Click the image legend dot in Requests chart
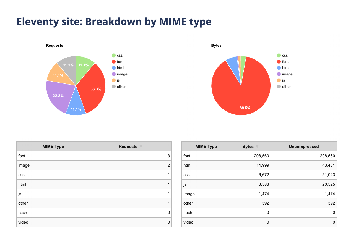Image resolution: width=356 pixels, height=243 pixels. pyautogui.click(x=114, y=74)
